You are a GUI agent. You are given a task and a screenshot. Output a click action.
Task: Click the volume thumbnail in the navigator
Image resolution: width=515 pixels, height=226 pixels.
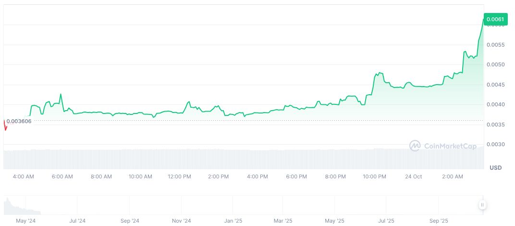coord(22,208)
